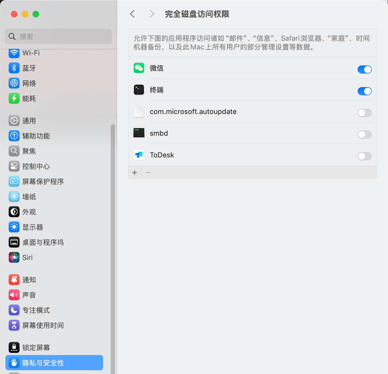Click the Terminal app icon in list
This screenshot has width=388, height=374.
coord(139,90)
